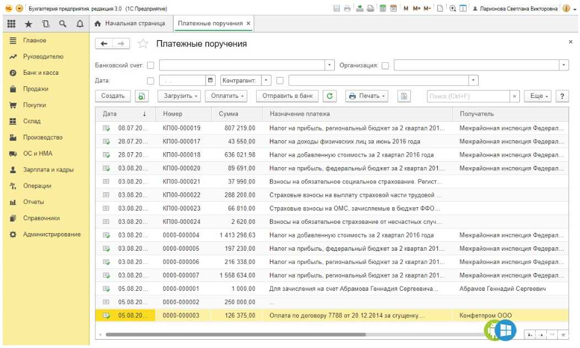This screenshot has height=348, width=580.
Task: Go to Начальная страница home tab
Action: pos(130,23)
